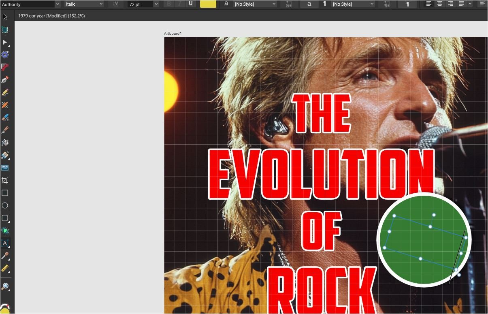Select the Pen tool
Image resolution: width=488 pixels, height=314 pixels.
tap(5, 80)
